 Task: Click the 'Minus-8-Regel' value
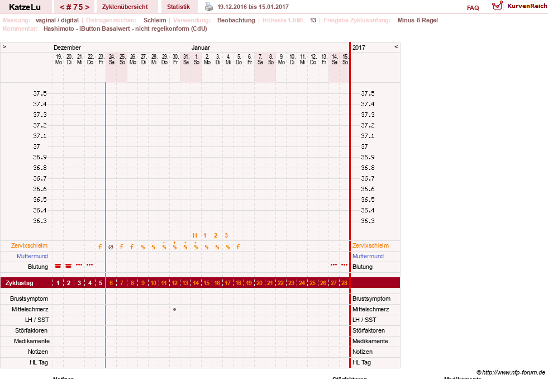[418, 20]
